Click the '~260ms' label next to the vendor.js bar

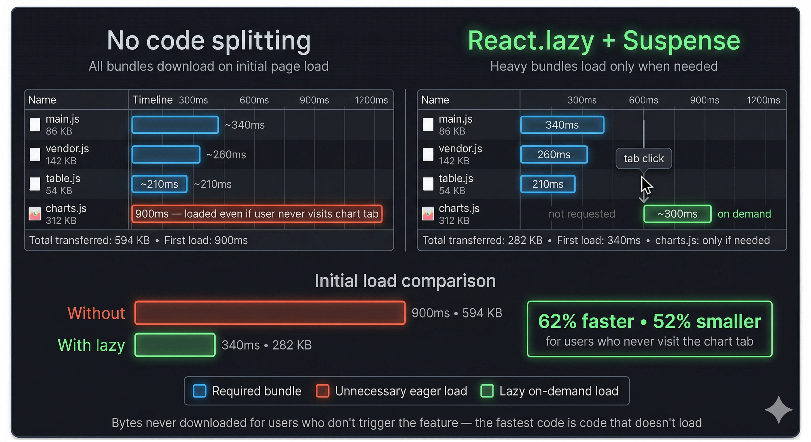pyautogui.click(x=226, y=155)
